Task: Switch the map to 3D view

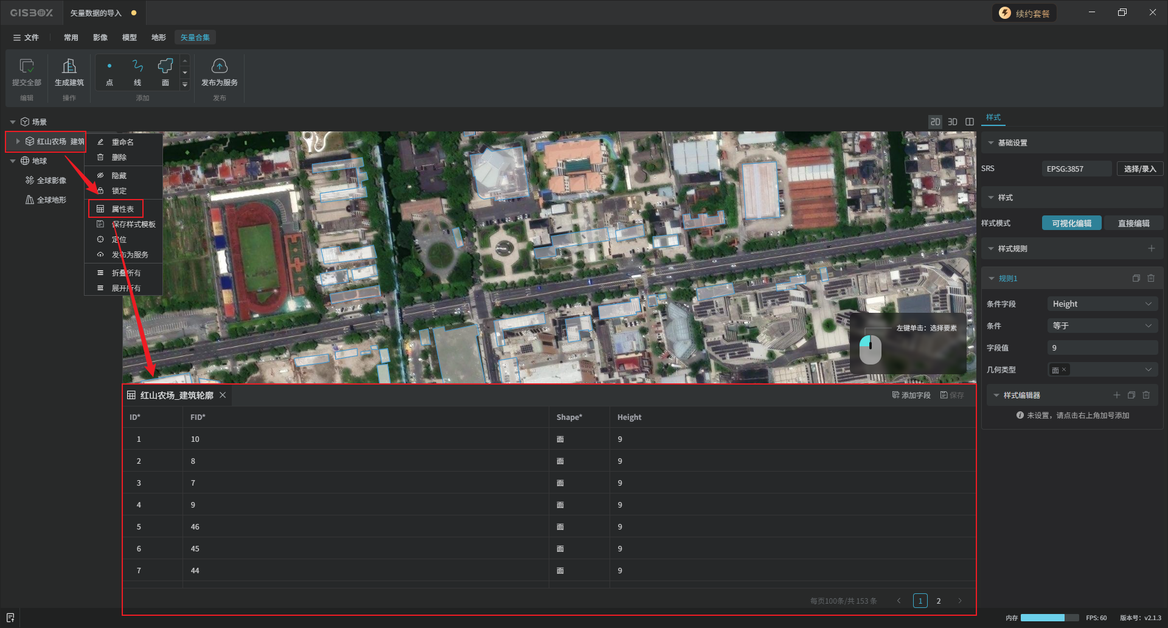Action: coord(953,122)
